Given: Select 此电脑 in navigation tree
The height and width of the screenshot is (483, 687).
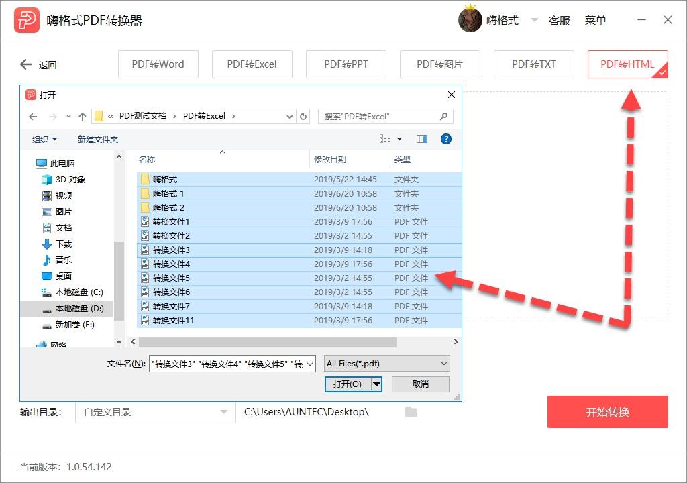Looking at the screenshot, I should pos(56,164).
